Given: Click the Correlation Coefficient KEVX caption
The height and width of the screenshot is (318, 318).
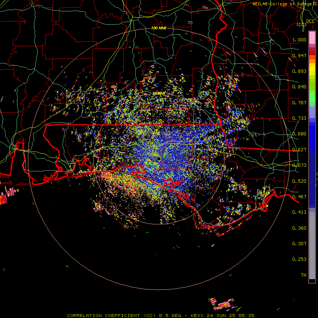Looking at the screenshot, I should (x=160, y=316).
